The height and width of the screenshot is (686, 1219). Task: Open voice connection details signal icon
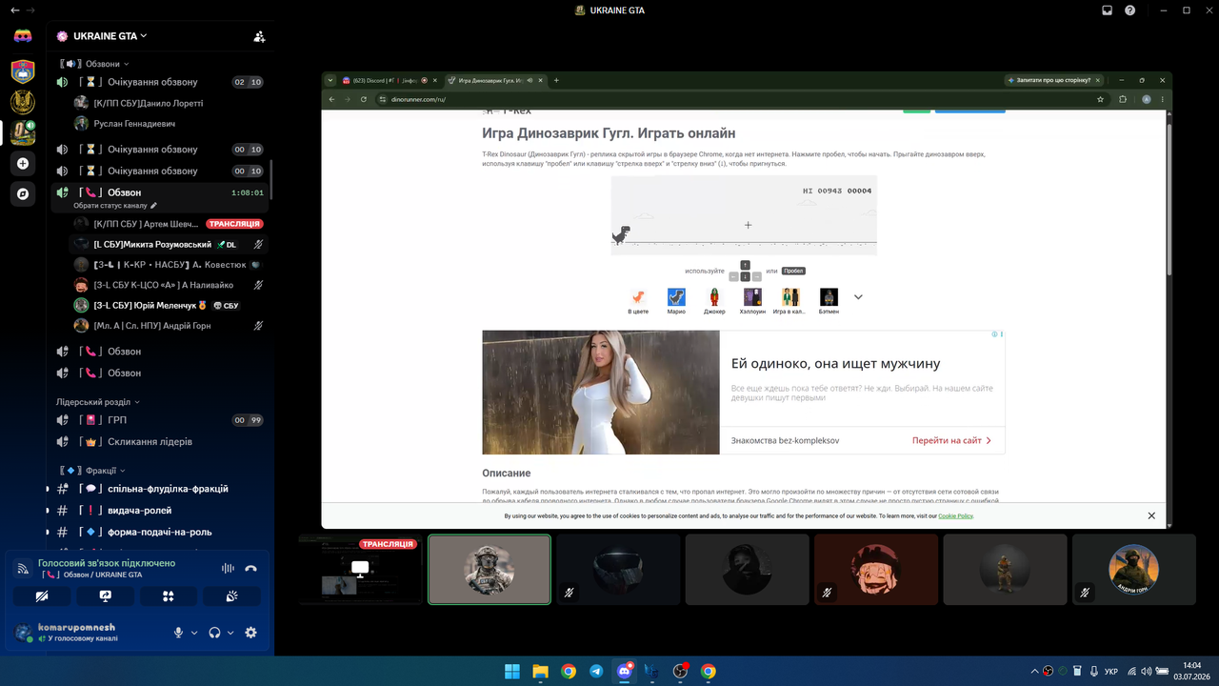tap(23, 569)
